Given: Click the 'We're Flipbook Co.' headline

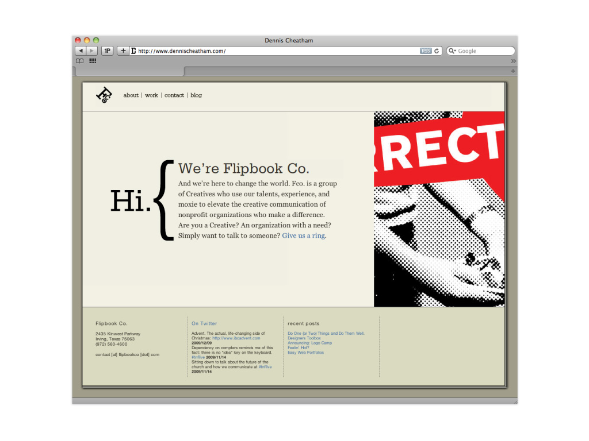Looking at the screenshot, I should point(243,168).
